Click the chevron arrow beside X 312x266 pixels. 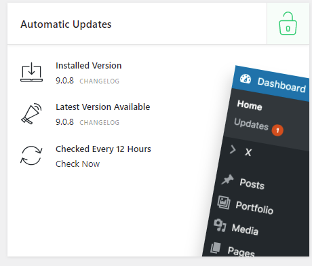pyautogui.click(x=233, y=149)
